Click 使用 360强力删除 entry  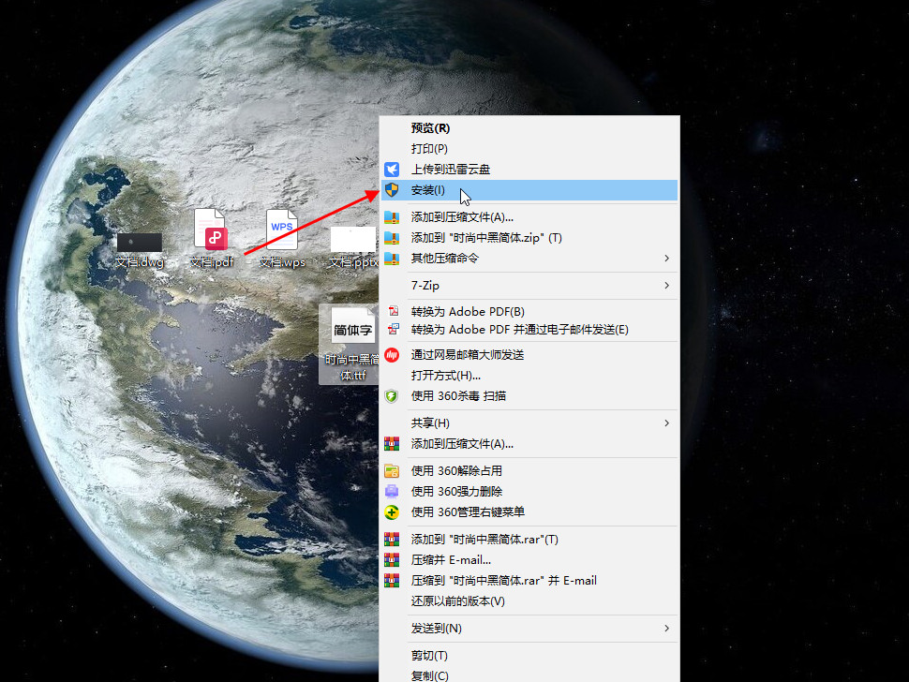(456, 492)
